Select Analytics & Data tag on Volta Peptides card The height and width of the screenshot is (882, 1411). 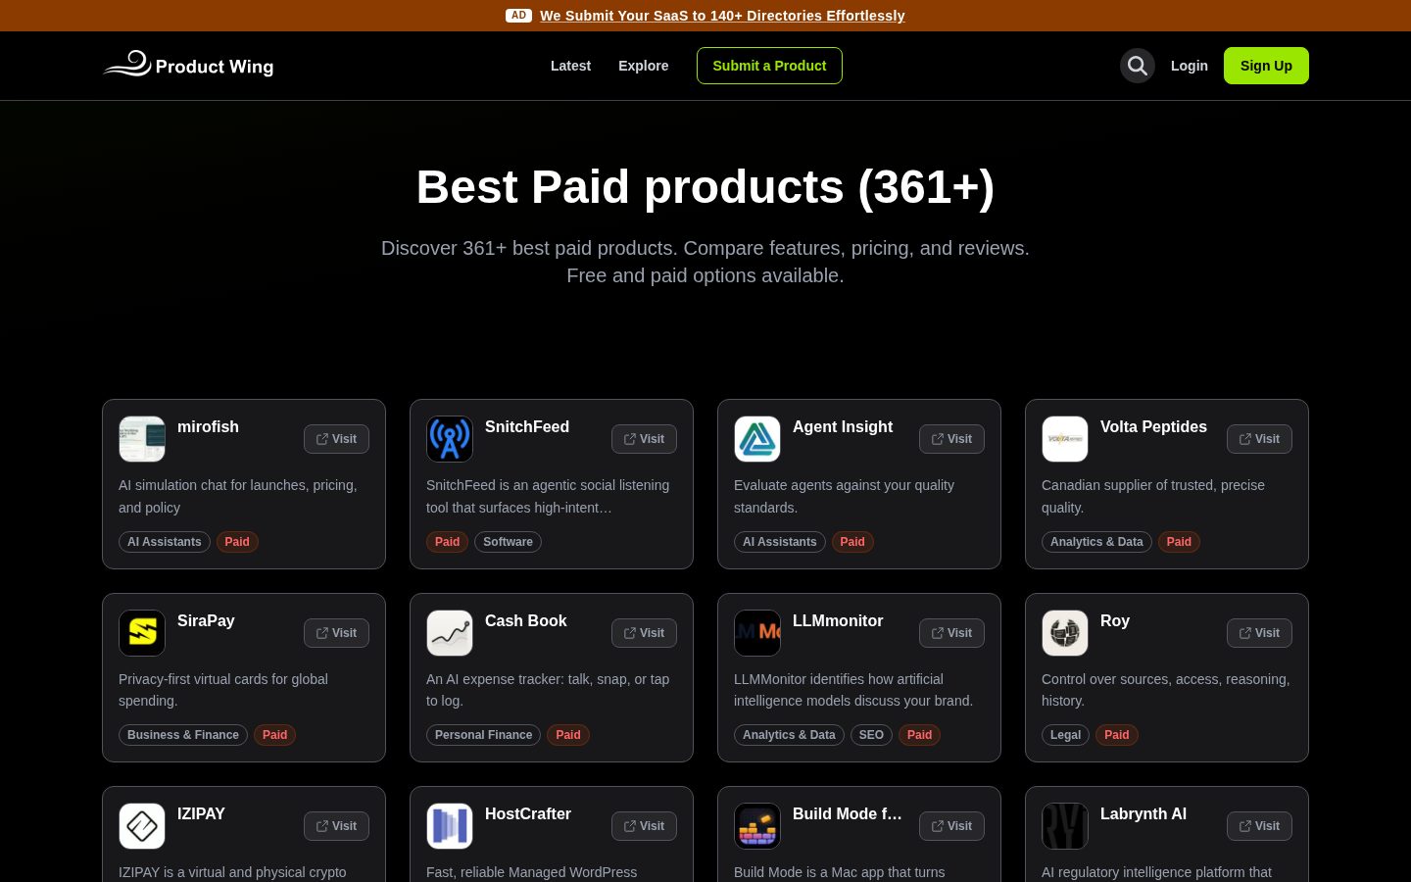point(1096,542)
